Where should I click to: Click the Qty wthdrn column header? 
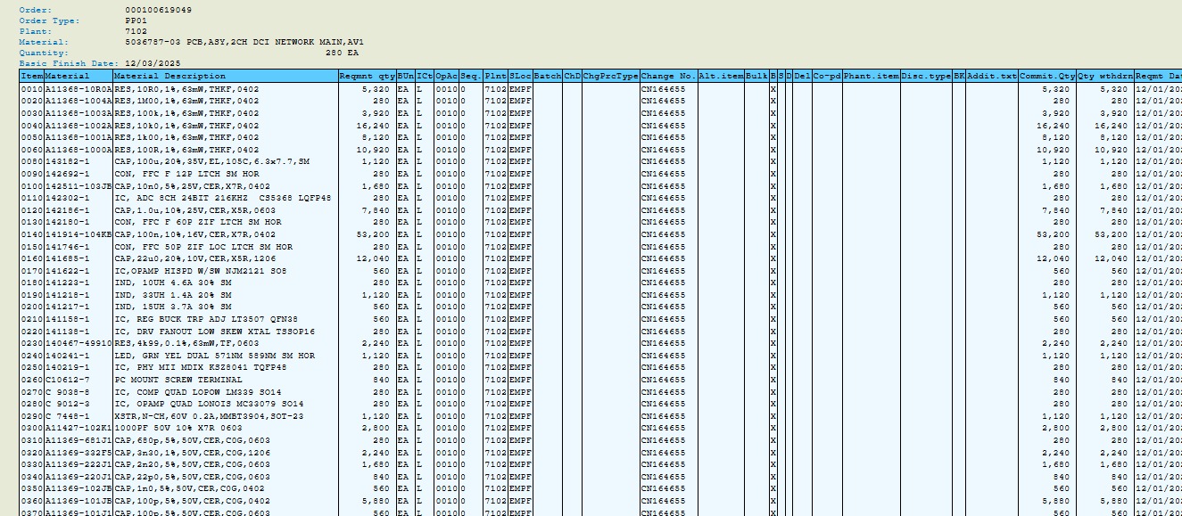point(1104,77)
